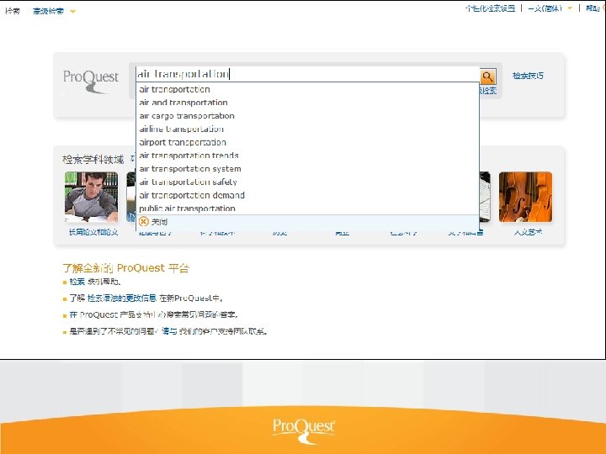Choose suggestion 'air transportation demand'

pos(308,195)
